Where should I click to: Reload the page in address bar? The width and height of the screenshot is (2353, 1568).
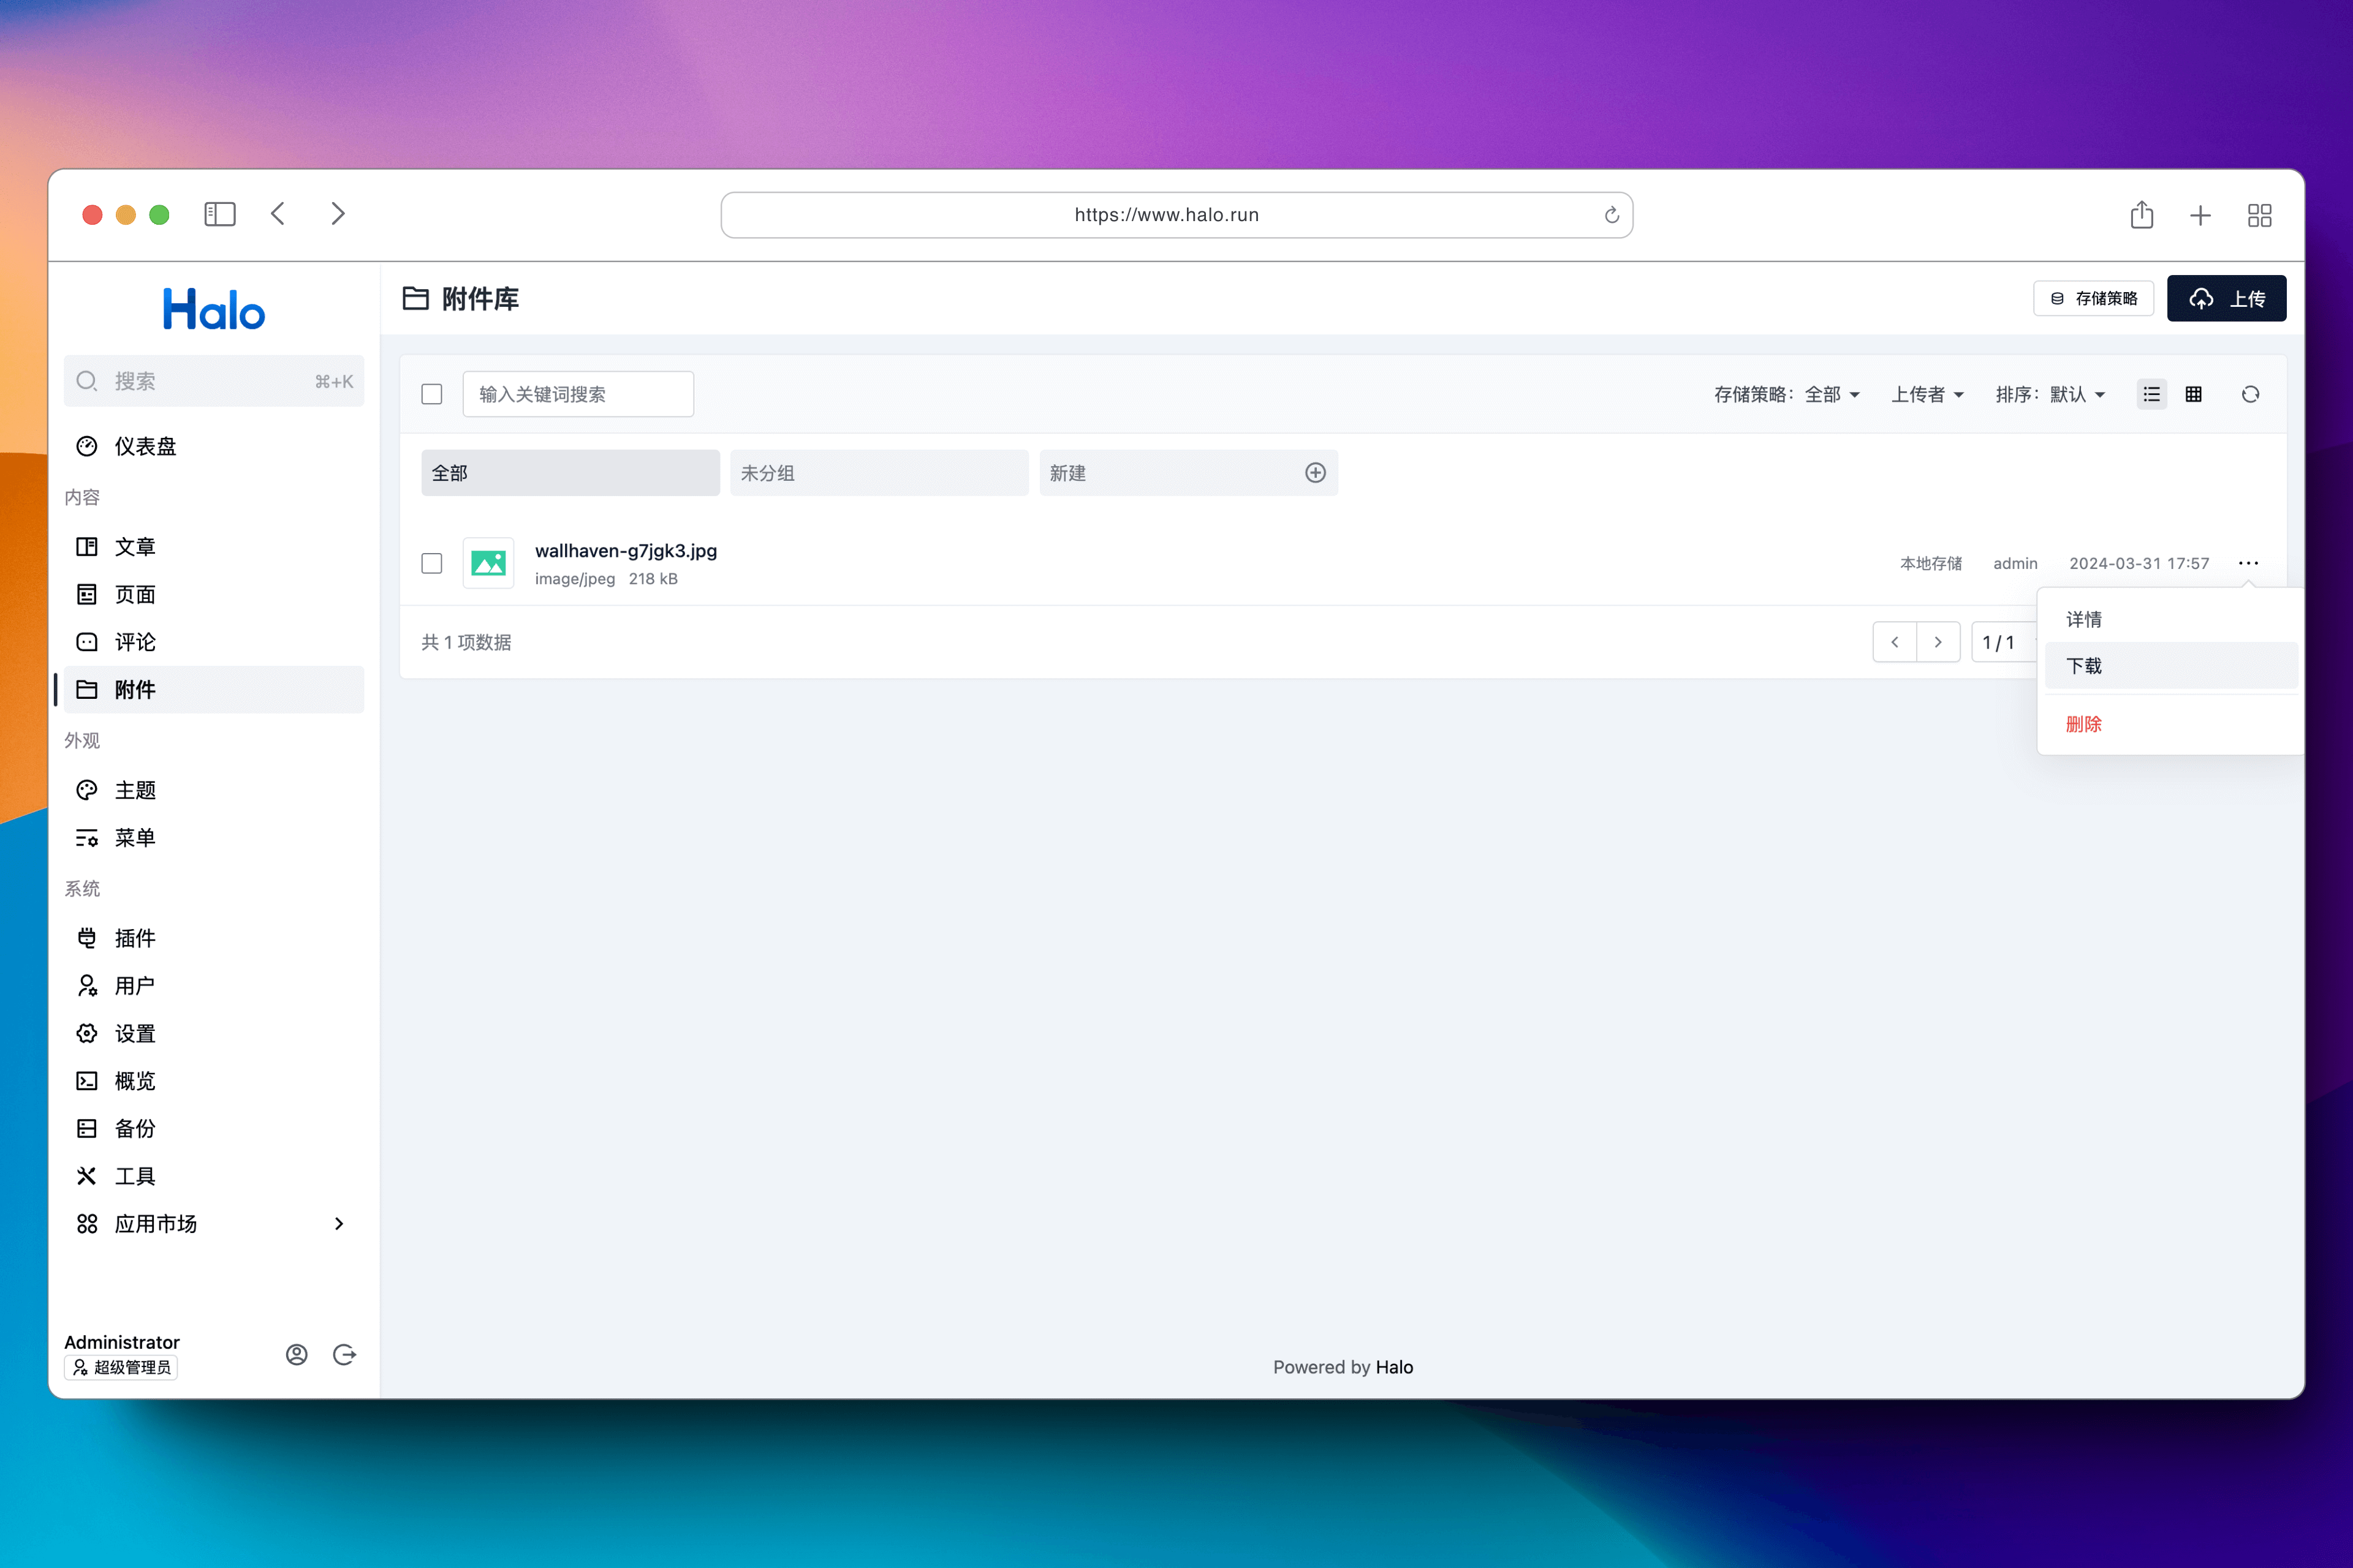tap(1611, 215)
